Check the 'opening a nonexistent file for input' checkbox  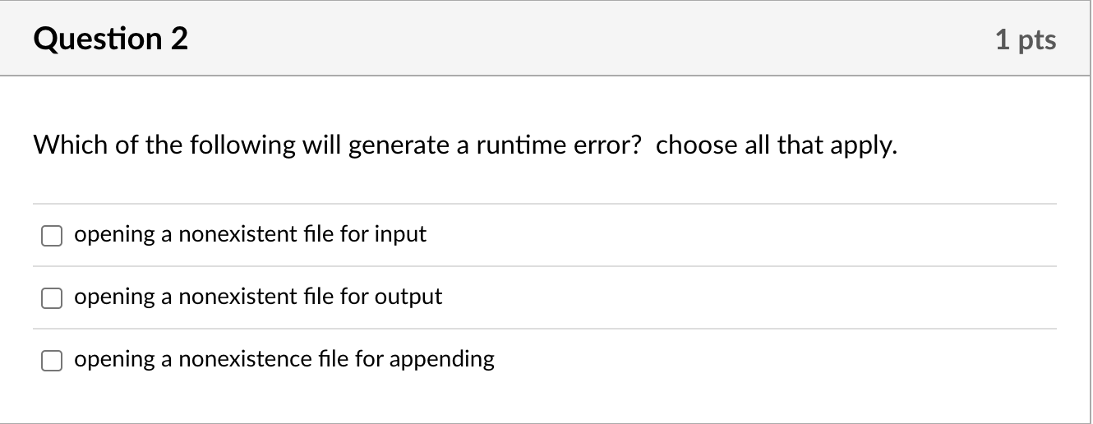click(52, 236)
